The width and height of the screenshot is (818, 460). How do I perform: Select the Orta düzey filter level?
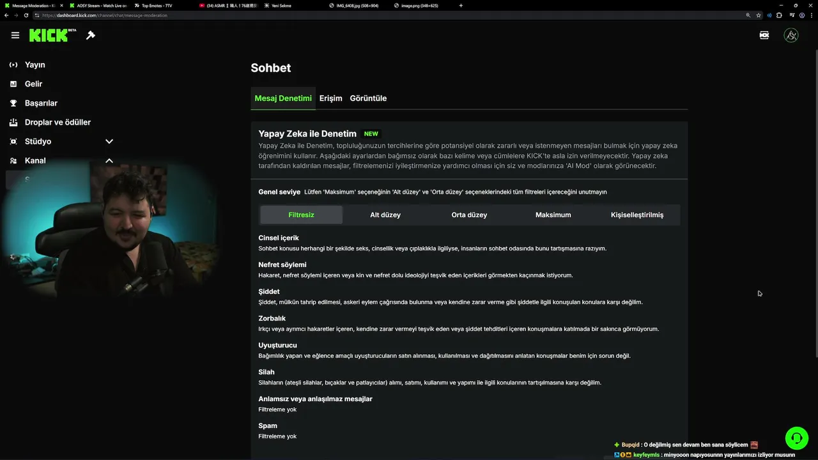[469, 215]
